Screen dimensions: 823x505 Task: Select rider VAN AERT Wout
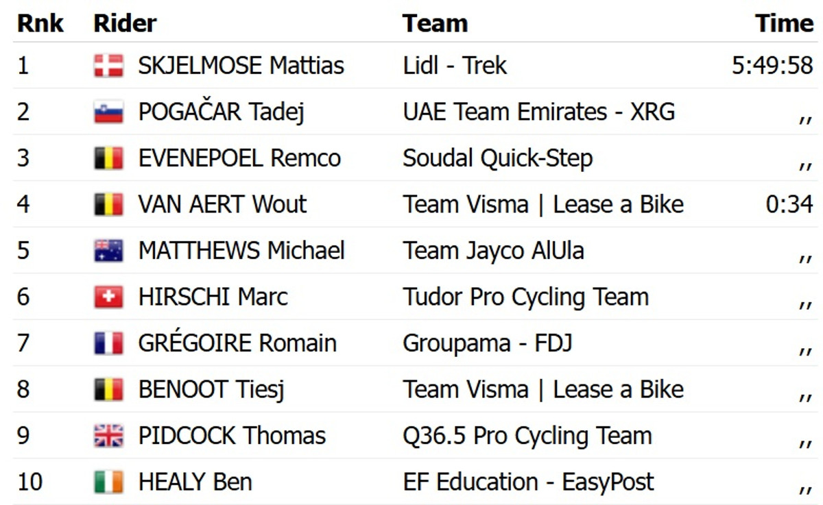222,204
